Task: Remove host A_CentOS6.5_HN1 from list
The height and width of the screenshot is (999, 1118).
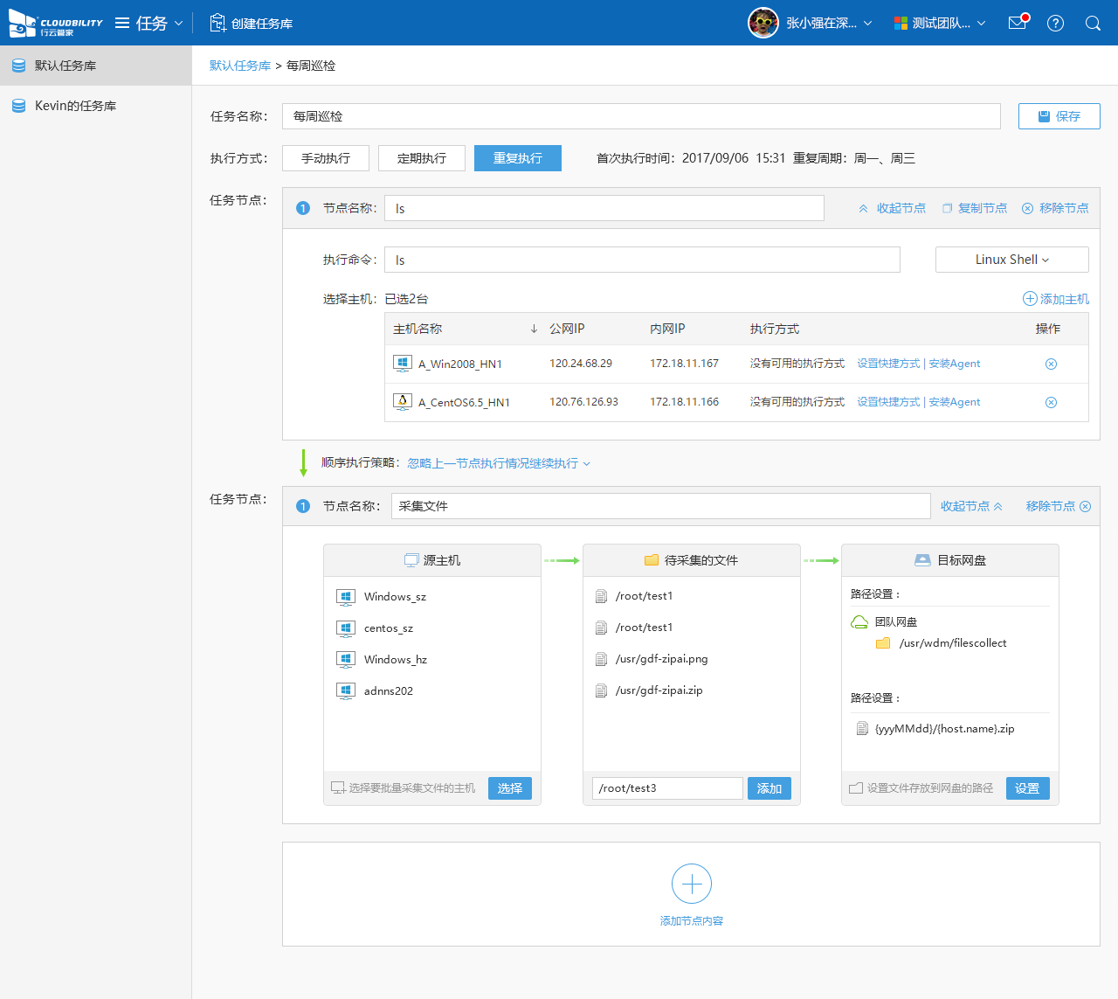Action: pos(1051,402)
